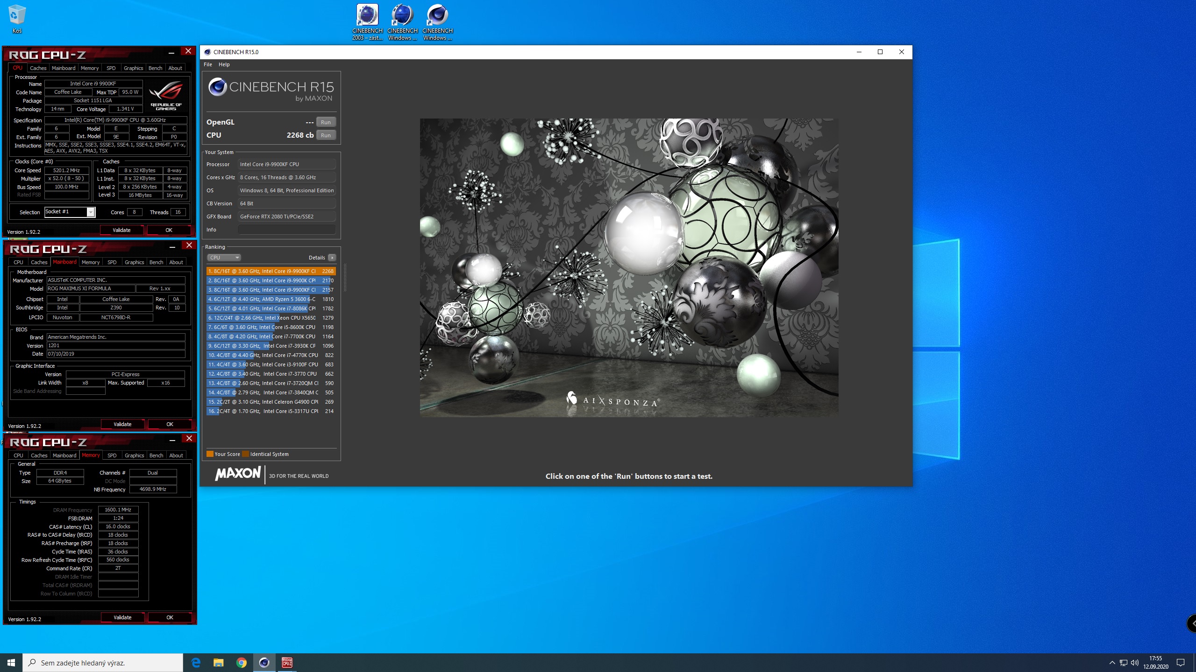This screenshot has width=1196, height=672.
Task: Click the ROG Republic of Gamers logo
Action: pos(166,96)
